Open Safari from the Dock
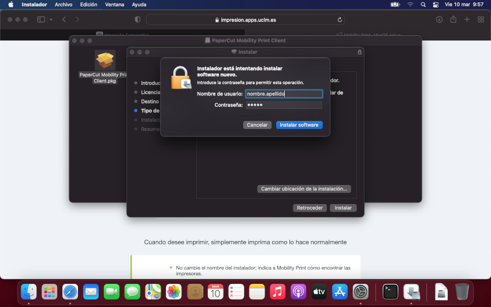The height and width of the screenshot is (307, 491). coord(70,291)
